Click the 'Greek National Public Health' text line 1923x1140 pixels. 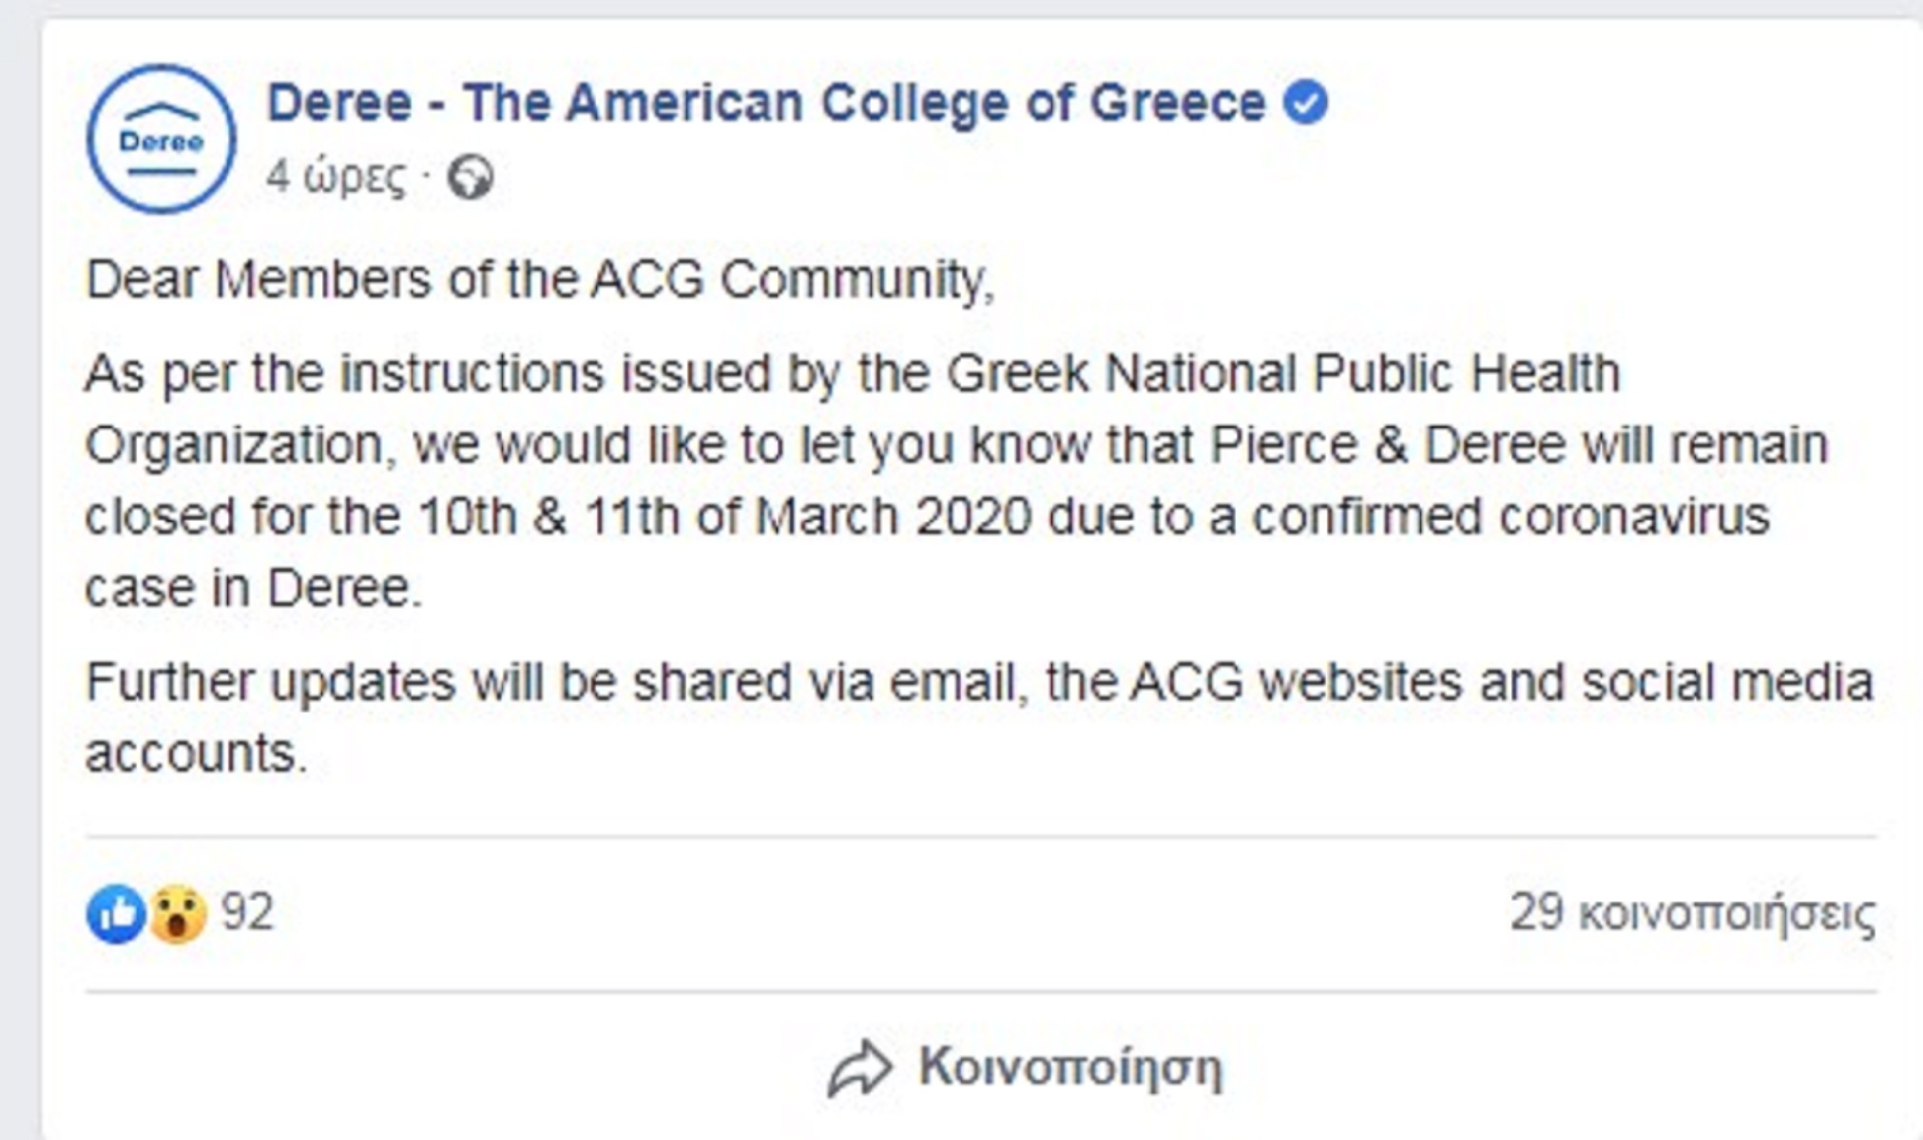[x=1283, y=372]
